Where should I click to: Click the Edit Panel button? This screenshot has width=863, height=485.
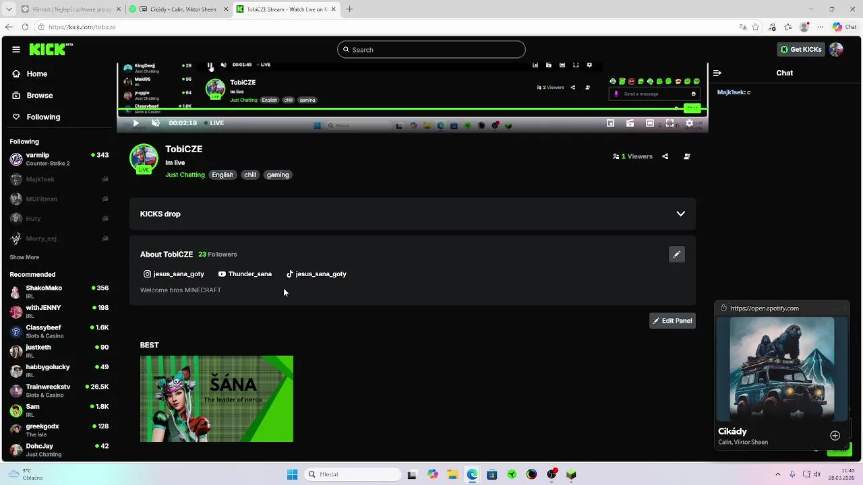(672, 321)
